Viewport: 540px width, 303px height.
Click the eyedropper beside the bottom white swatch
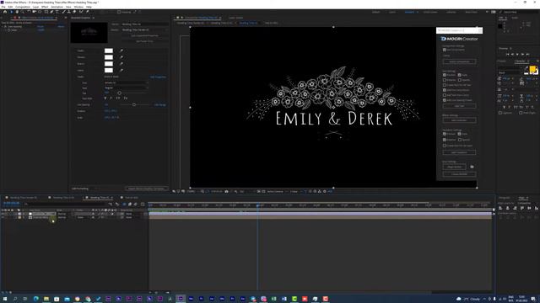point(121,70)
